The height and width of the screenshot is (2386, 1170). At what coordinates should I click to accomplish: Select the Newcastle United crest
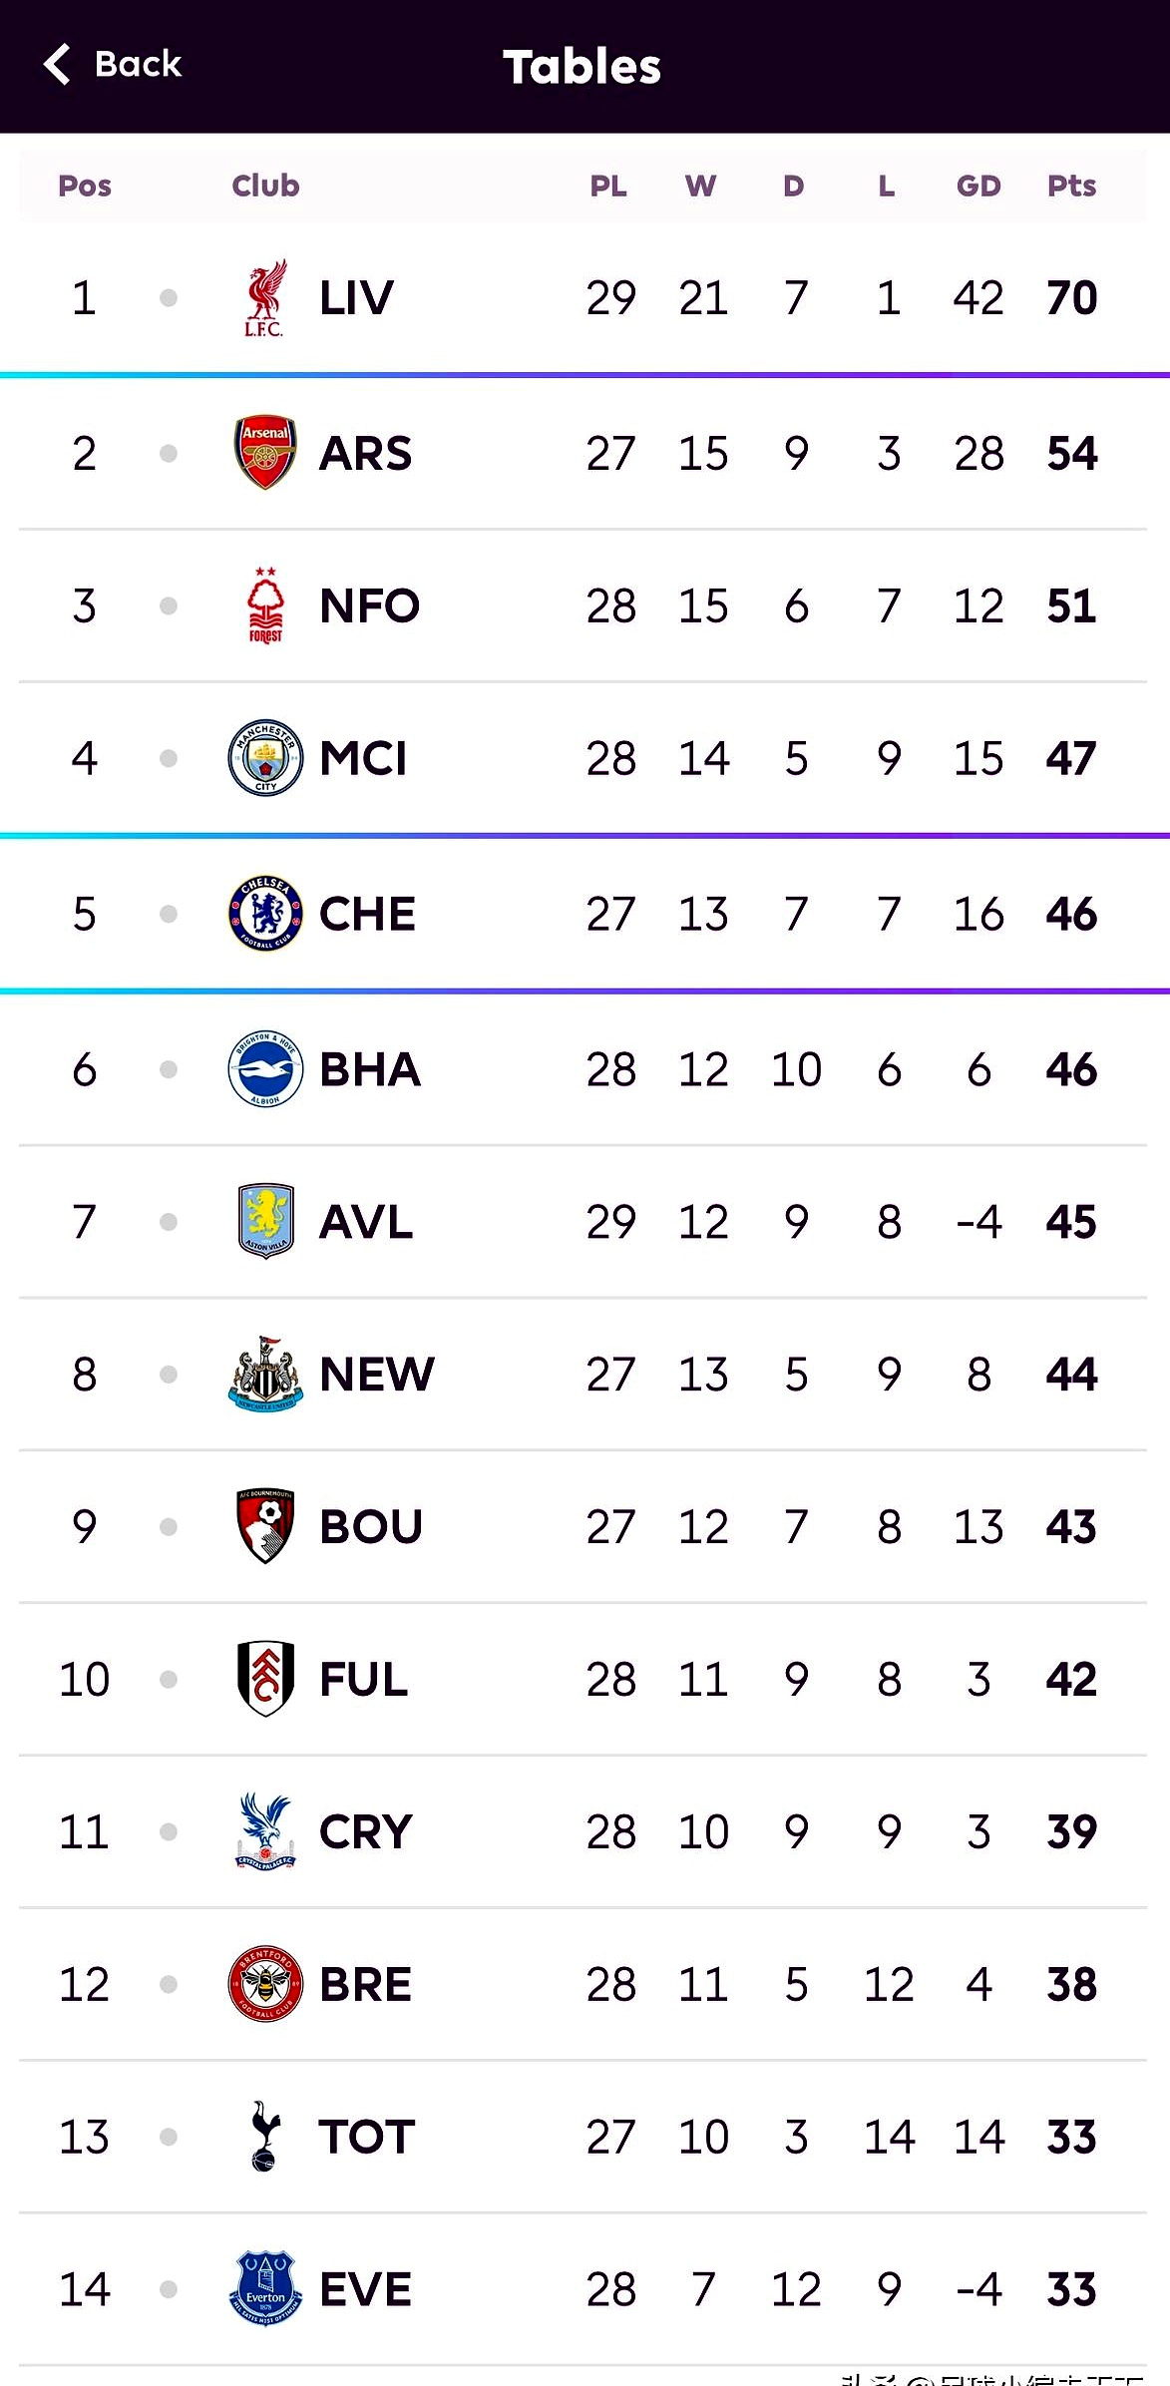pyautogui.click(x=265, y=1375)
